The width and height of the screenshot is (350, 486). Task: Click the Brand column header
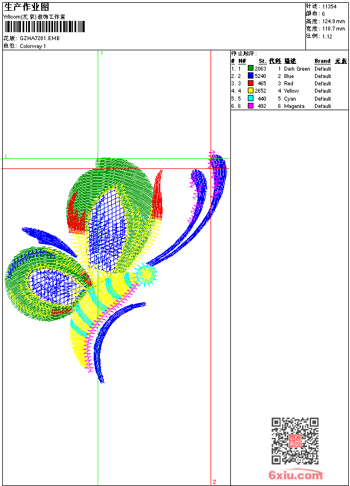pyautogui.click(x=322, y=61)
